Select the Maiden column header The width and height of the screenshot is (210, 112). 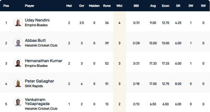tap(94, 6)
